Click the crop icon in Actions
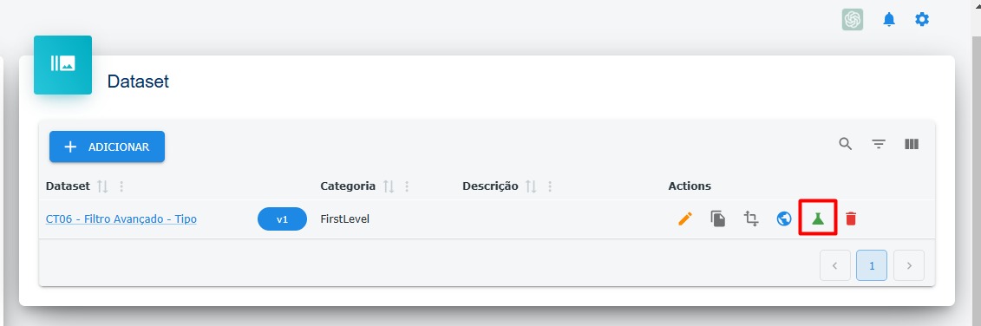The width and height of the screenshot is (981, 326). pos(751,219)
